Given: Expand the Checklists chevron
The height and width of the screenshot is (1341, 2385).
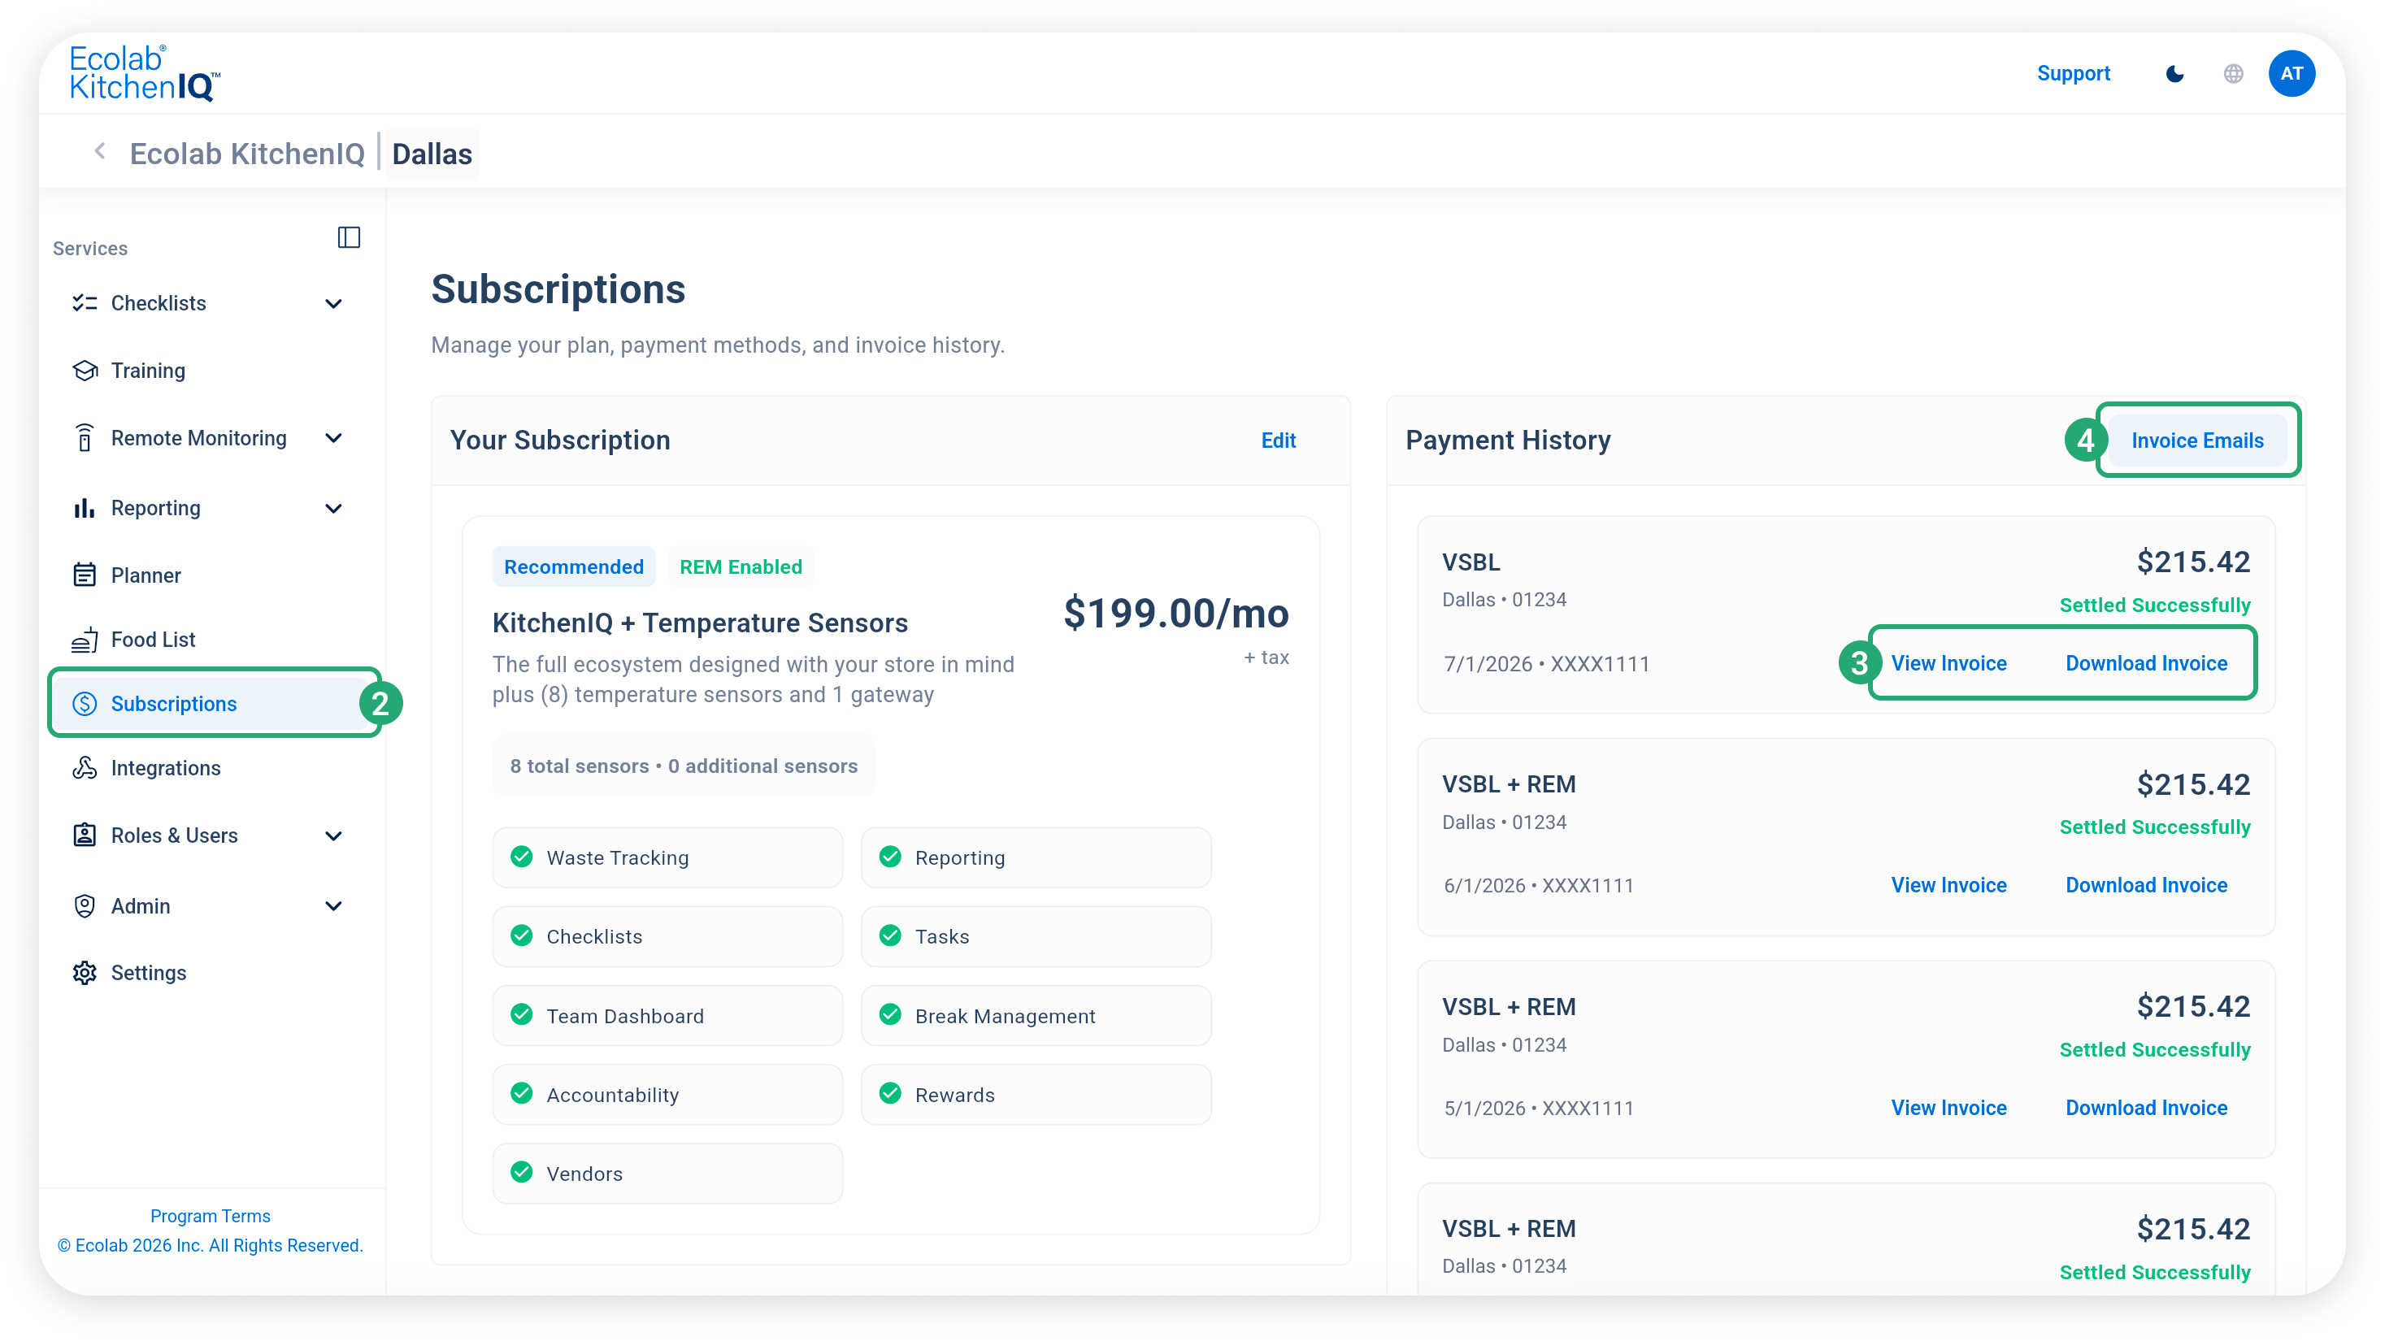Looking at the screenshot, I should (x=334, y=303).
